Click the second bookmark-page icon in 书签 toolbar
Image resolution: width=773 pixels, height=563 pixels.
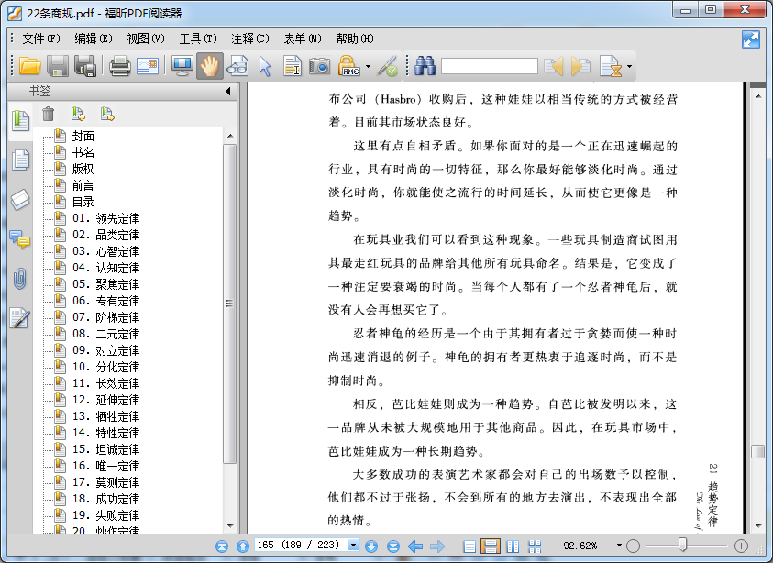click(x=107, y=115)
